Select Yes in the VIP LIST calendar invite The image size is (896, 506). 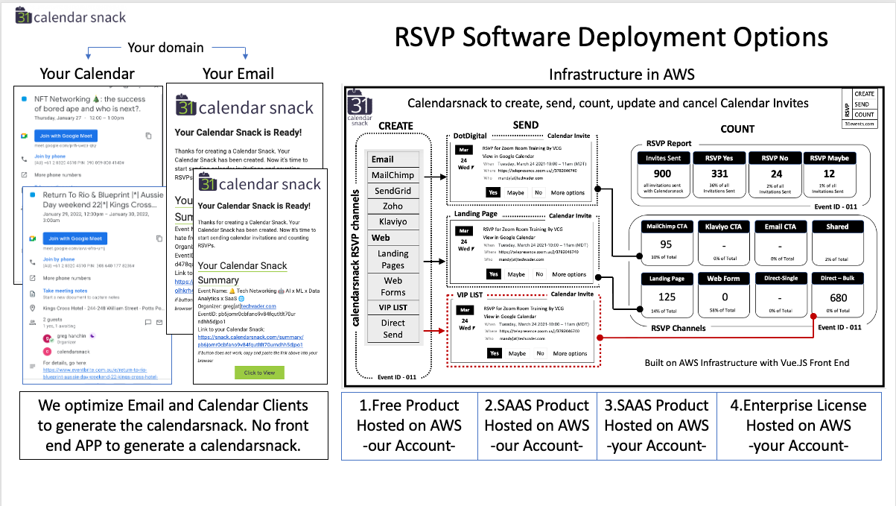click(x=495, y=353)
